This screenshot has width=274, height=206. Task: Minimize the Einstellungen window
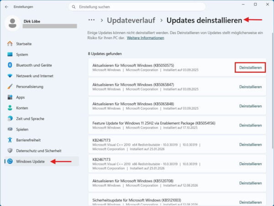point(243,5)
